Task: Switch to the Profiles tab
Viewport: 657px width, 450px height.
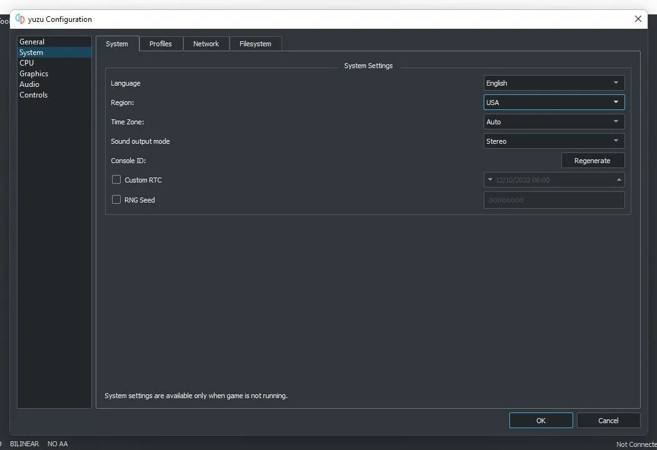Action: [160, 43]
